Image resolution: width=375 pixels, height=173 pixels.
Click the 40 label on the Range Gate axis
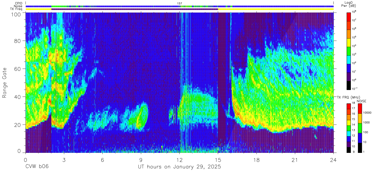[x=17, y=97]
